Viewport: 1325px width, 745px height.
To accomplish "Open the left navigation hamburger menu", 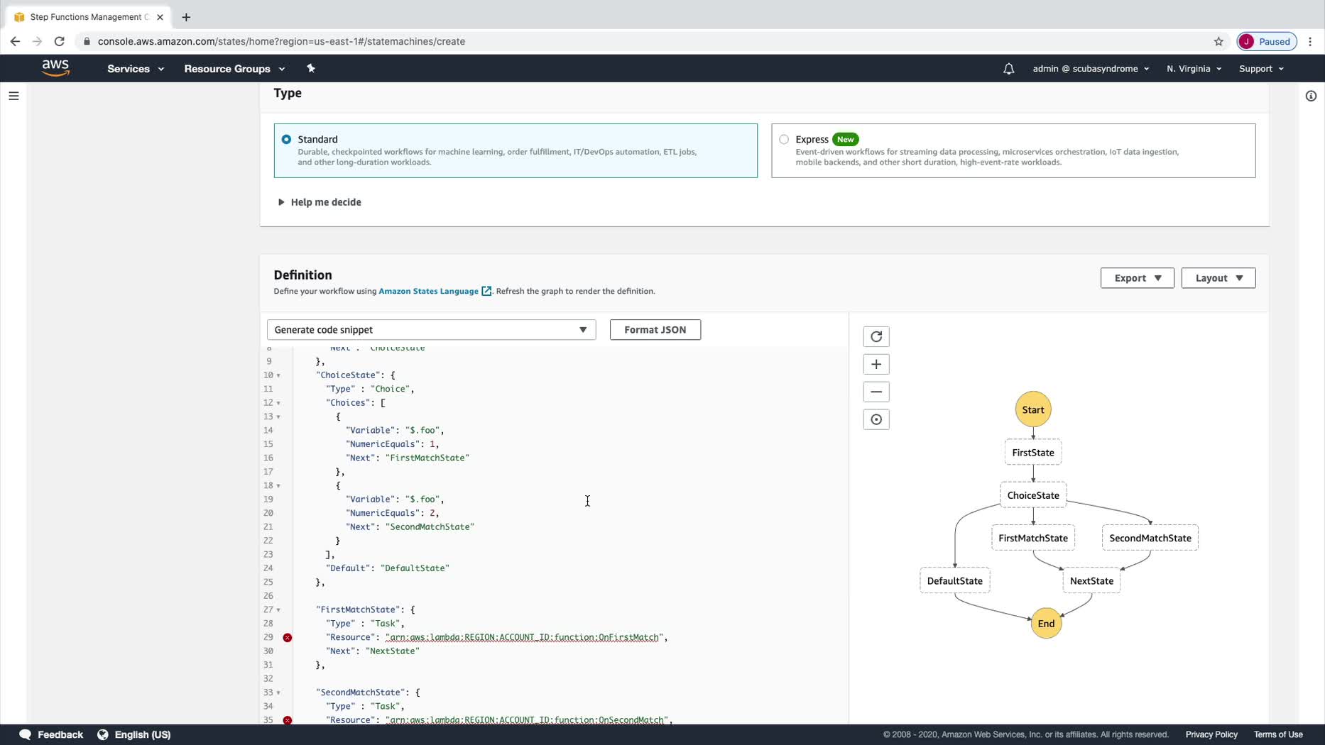I will 13,96.
